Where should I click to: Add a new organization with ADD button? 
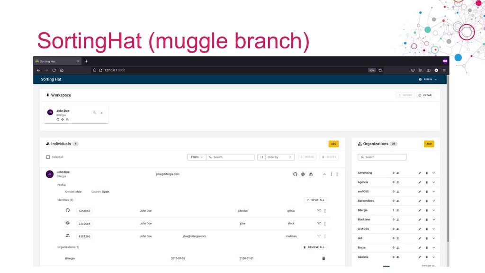429,144
